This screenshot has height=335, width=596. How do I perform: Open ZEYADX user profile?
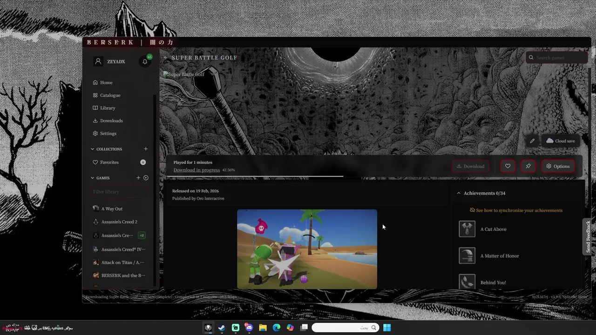110,61
